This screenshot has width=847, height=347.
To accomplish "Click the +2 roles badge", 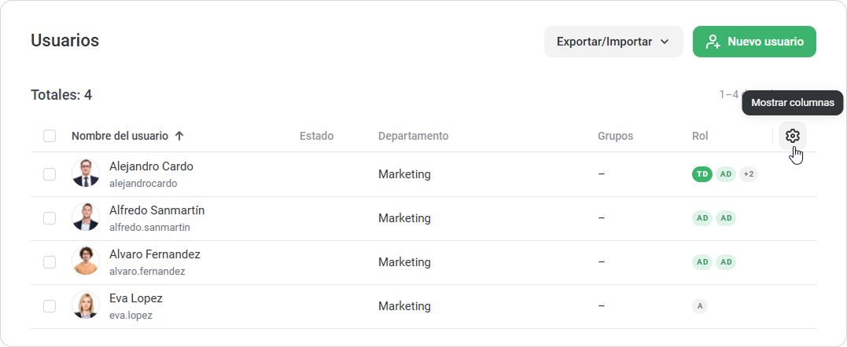I will pyautogui.click(x=749, y=173).
